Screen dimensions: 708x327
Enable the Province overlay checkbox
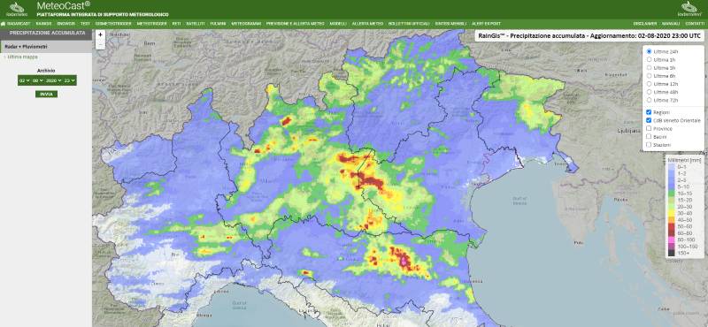pos(649,128)
